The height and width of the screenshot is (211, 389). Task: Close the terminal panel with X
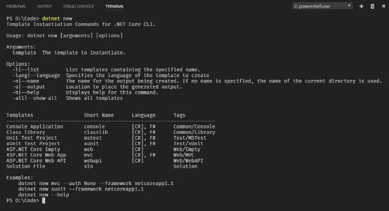coord(384,6)
